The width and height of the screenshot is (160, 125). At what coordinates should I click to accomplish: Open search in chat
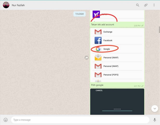(x=138, y=5)
